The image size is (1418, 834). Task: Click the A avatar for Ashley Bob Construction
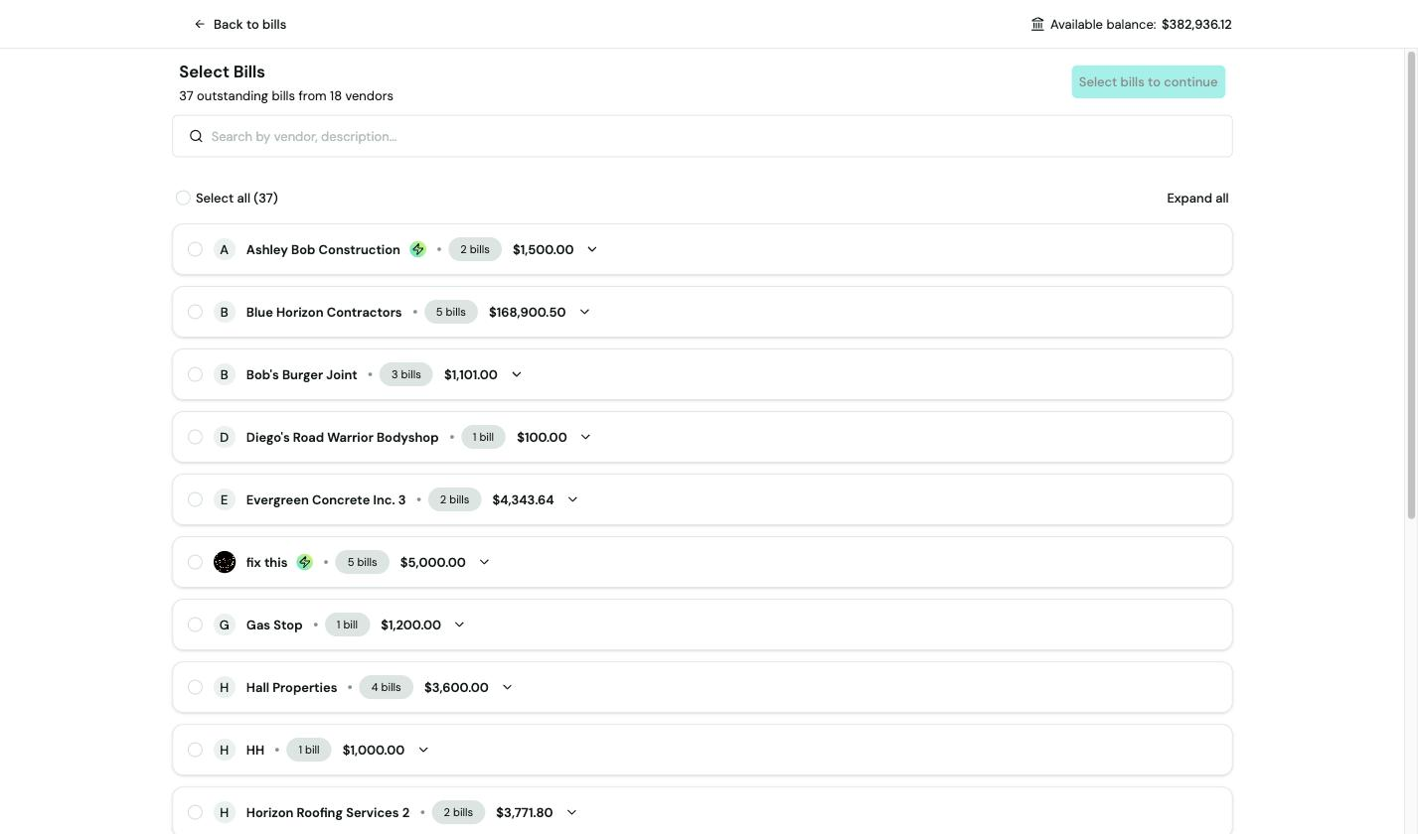click(225, 249)
